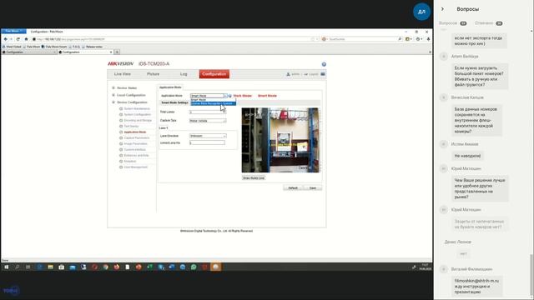
Task: Click the browser Back arrow
Action: pos(6,39)
